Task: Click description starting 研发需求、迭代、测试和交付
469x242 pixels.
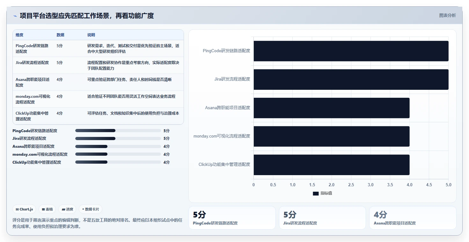Action: coord(133,48)
